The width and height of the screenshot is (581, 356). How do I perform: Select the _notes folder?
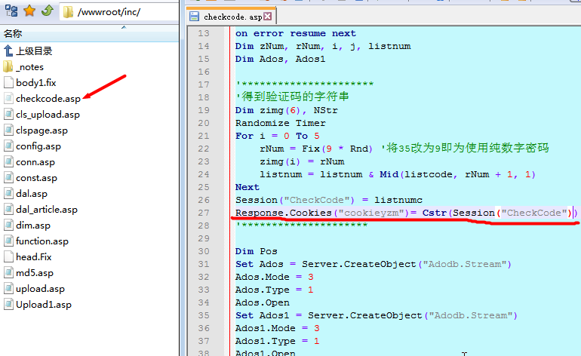pyautogui.click(x=29, y=67)
